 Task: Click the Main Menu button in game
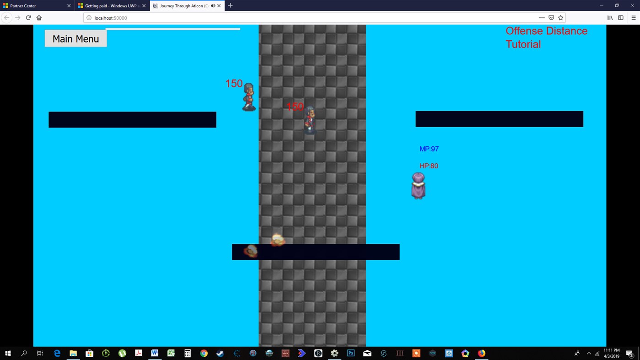pyautogui.click(x=75, y=38)
